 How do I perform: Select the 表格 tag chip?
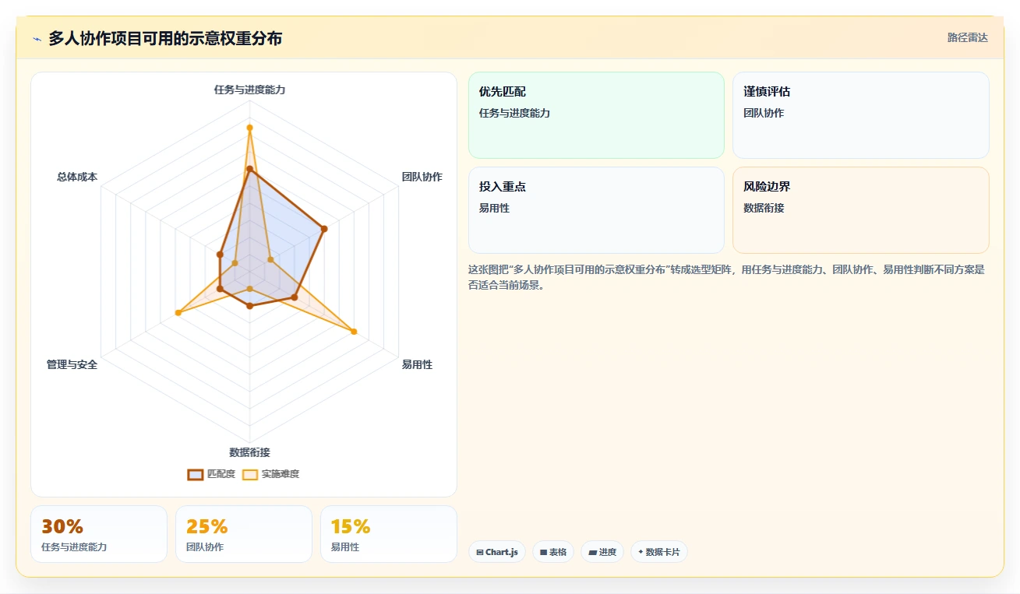click(x=553, y=552)
